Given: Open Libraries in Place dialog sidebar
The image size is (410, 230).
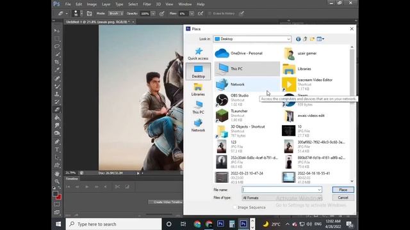Looking at the screenshot, I should click(x=198, y=89).
